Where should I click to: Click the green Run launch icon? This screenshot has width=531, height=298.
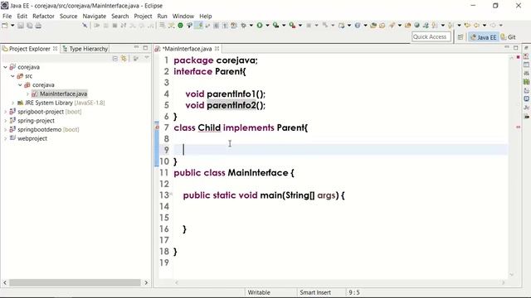tap(260, 26)
